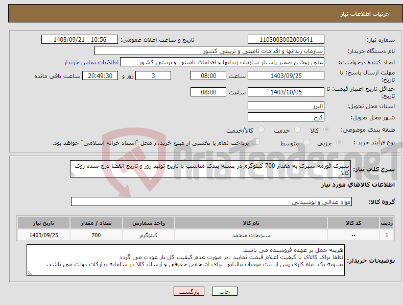
Task: Click تاریخ نیاز column header
Action: (44, 223)
